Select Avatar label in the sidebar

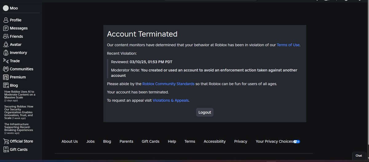(16, 44)
